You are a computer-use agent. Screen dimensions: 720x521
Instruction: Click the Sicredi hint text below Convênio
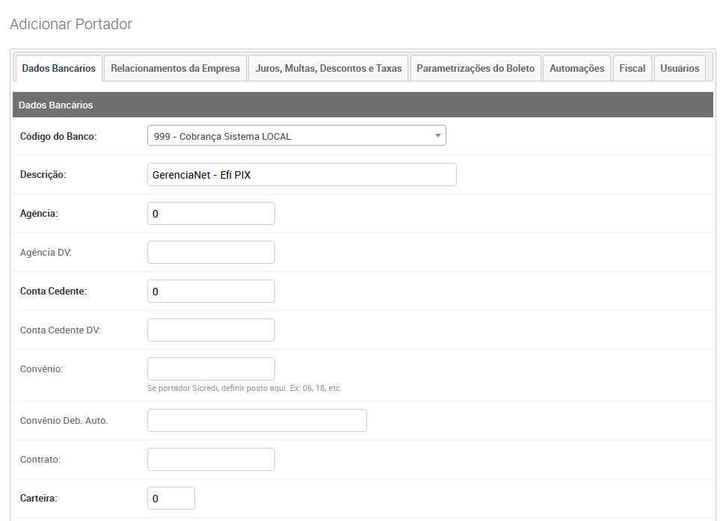244,388
